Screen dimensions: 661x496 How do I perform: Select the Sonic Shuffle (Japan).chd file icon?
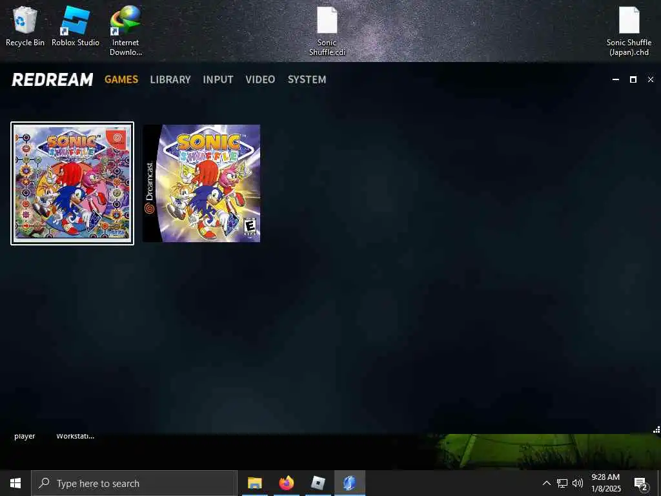629,30
